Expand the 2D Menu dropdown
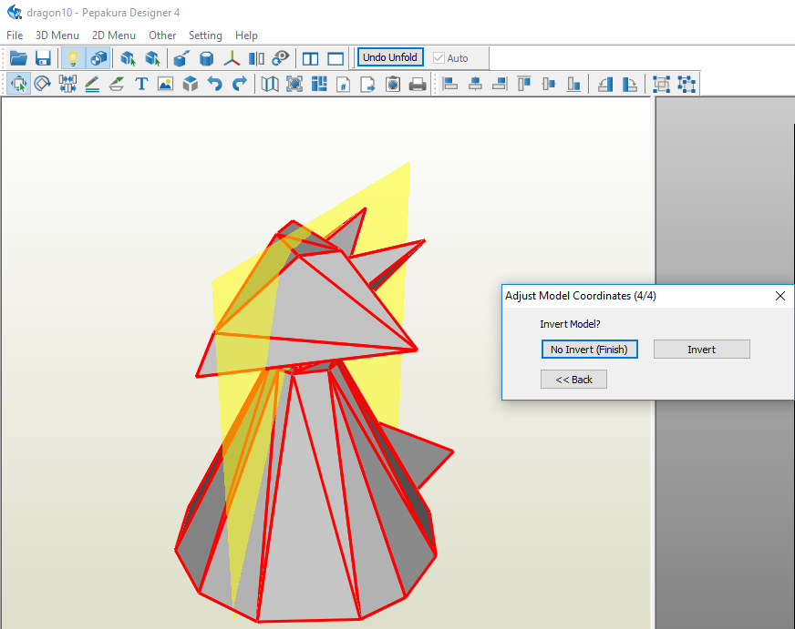 113,36
